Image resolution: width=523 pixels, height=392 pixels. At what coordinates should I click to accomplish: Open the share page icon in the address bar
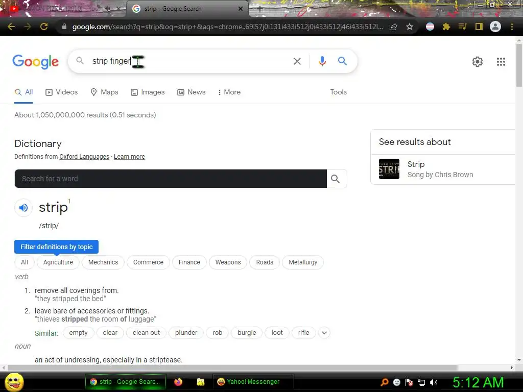tap(393, 27)
